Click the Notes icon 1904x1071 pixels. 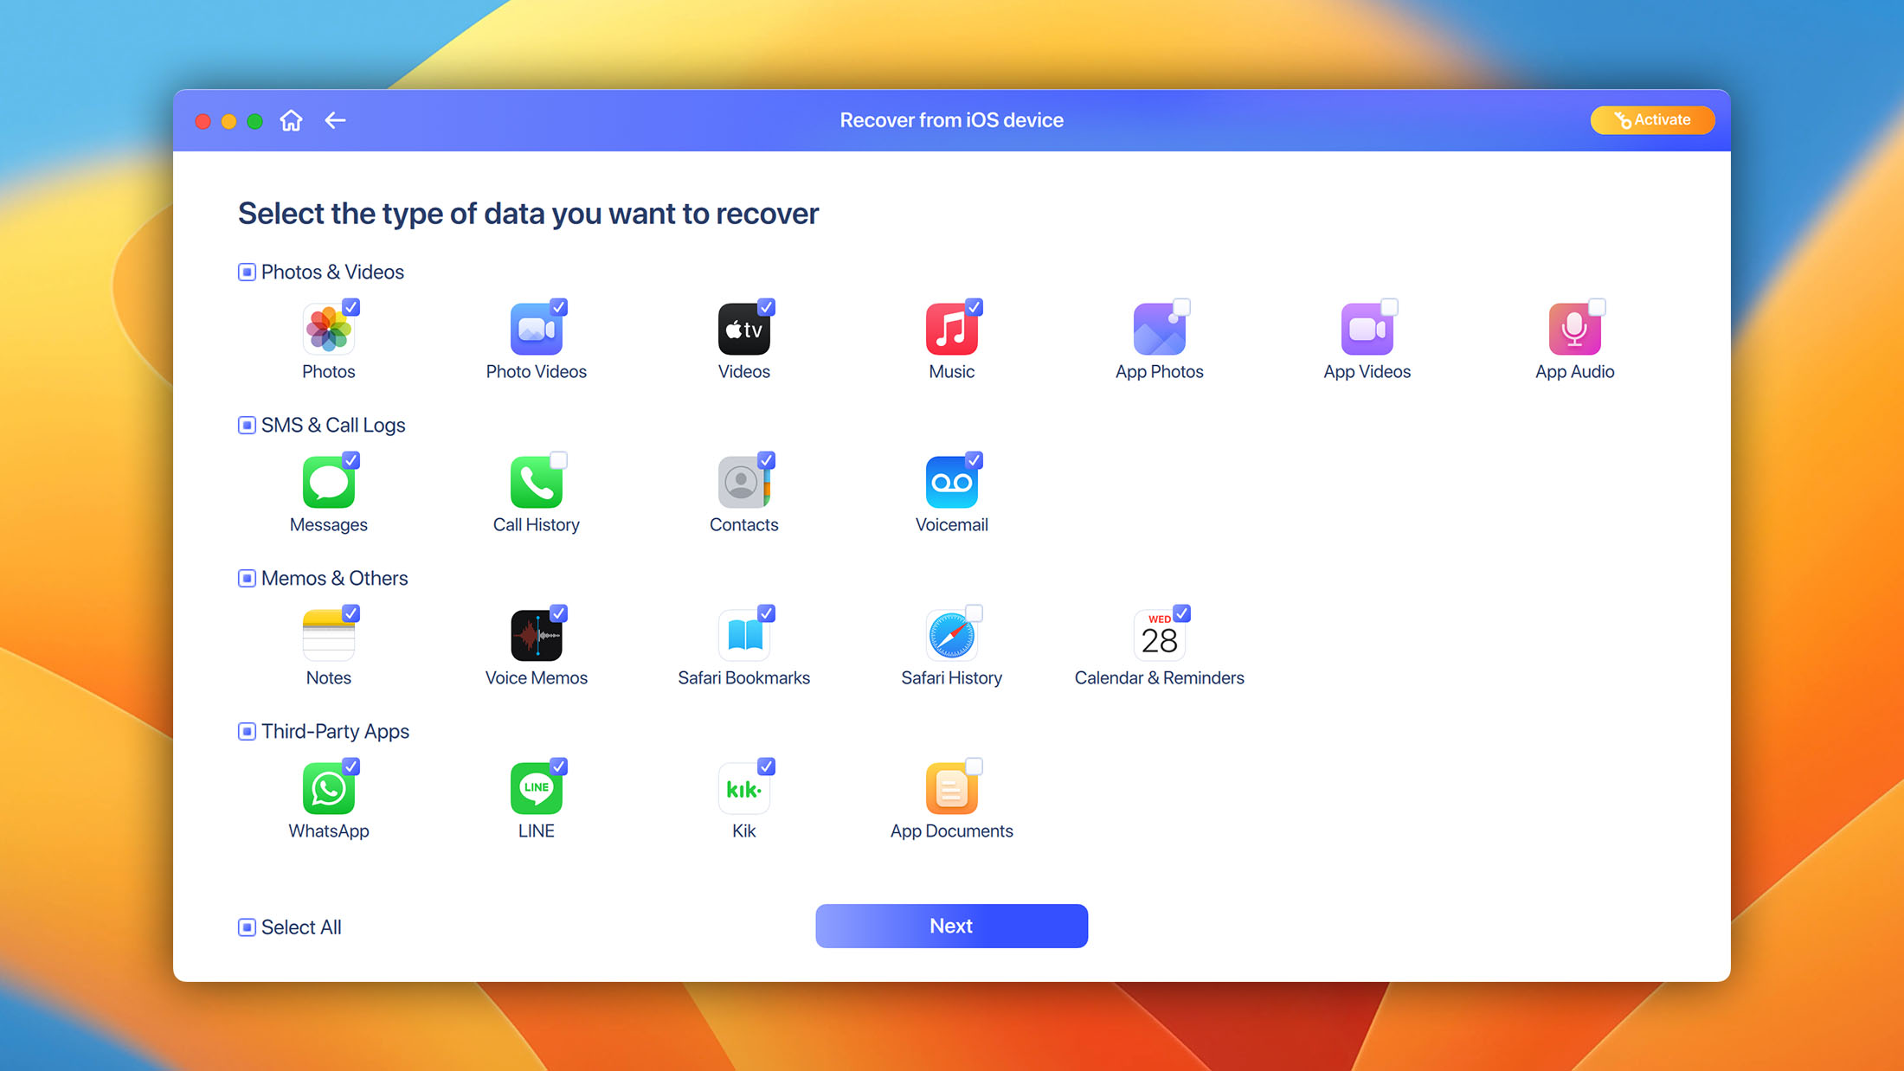[329, 635]
